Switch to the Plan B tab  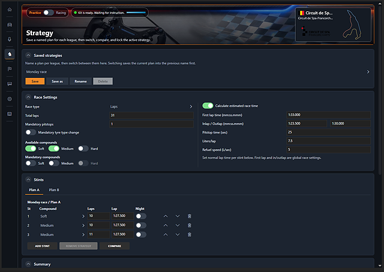pyautogui.click(x=54, y=190)
